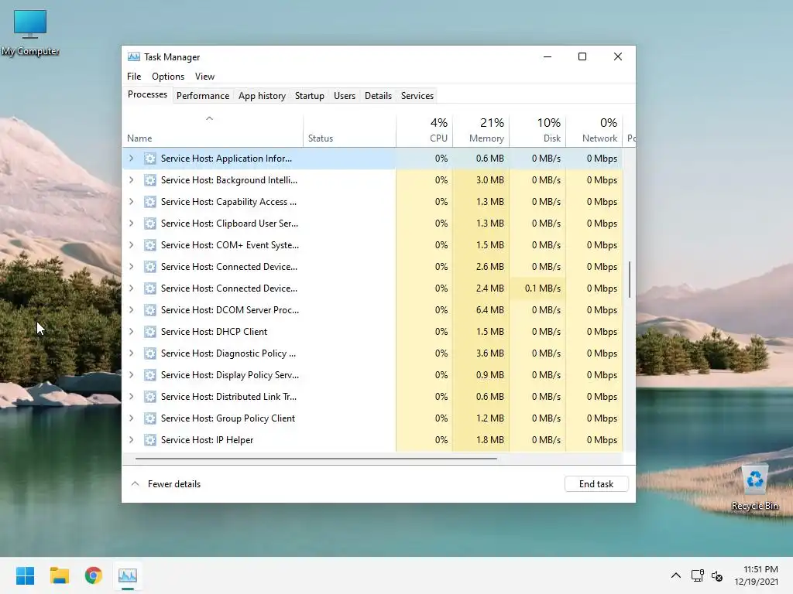Click gear icon of DHCP Client row
793x594 pixels.
(x=149, y=332)
